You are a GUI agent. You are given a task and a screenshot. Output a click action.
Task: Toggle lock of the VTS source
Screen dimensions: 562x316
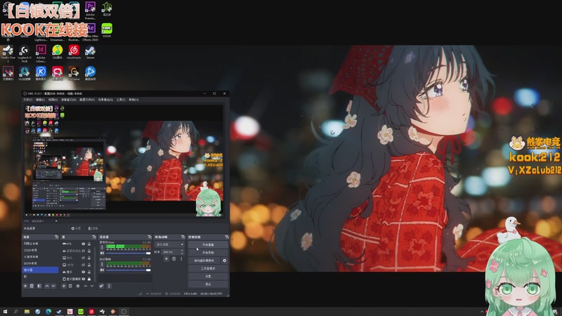point(89,244)
